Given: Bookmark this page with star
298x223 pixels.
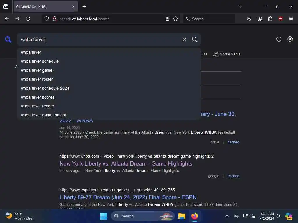Looking at the screenshot, I should (x=175, y=19).
